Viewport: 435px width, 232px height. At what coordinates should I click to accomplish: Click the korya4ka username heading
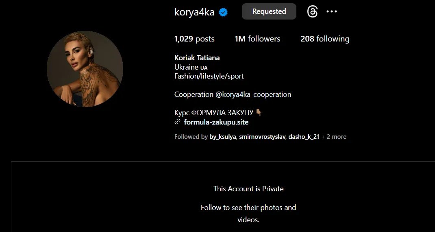194,12
